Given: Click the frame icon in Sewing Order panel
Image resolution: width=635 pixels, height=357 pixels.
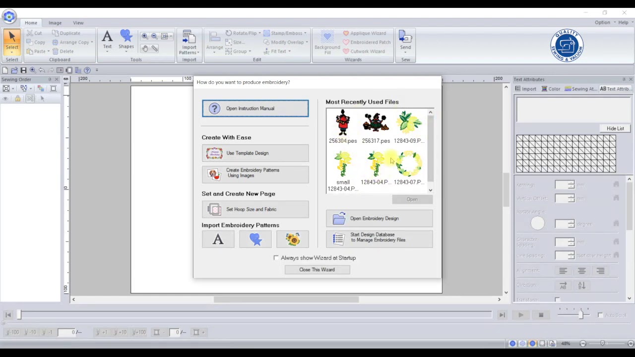Looking at the screenshot, I should [x=54, y=88].
